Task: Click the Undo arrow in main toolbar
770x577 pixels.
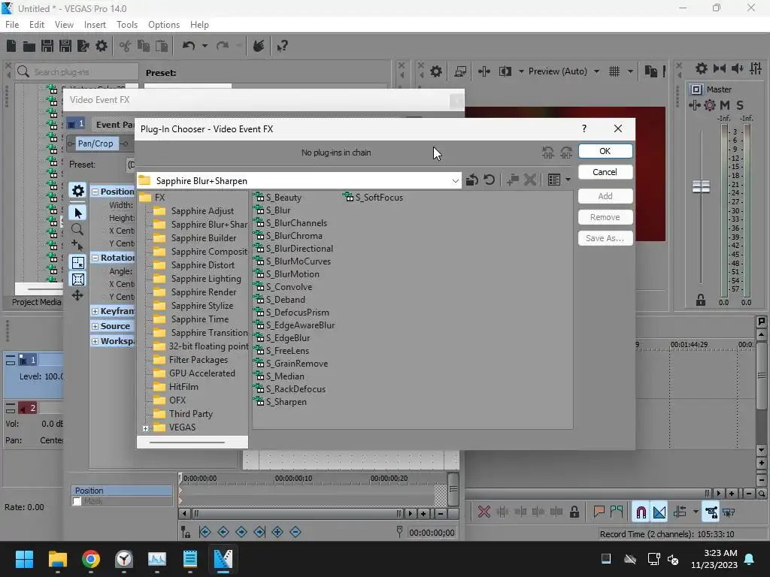Action: (189, 46)
